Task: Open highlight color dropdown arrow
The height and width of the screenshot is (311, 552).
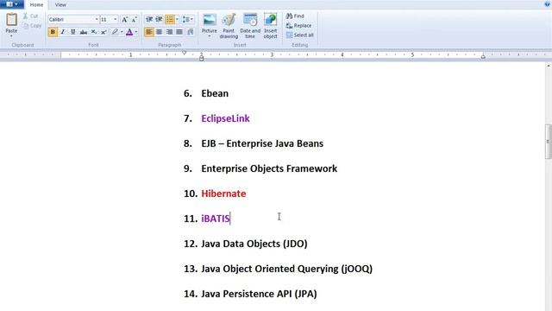Action: 122,32
